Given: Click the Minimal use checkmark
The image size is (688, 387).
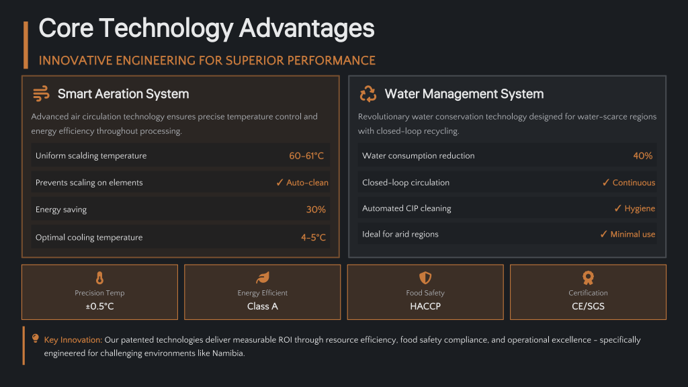Looking at the screenshot, I should [603, 234].
